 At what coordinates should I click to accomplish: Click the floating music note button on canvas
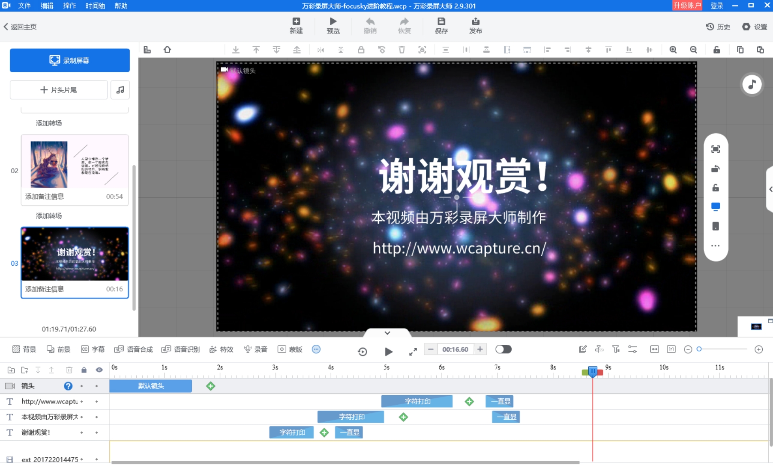tap(752, 85)
